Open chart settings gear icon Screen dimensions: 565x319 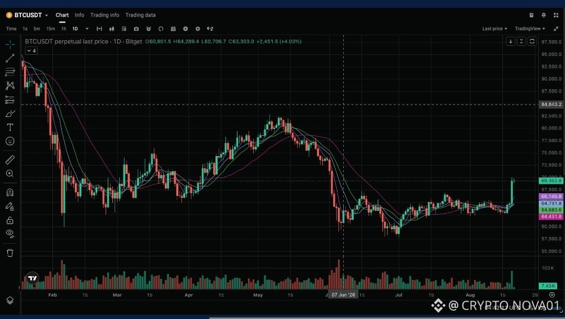198,29
